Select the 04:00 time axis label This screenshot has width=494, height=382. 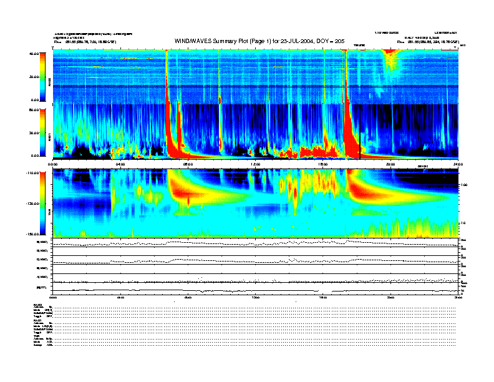(x=120, y=164)
